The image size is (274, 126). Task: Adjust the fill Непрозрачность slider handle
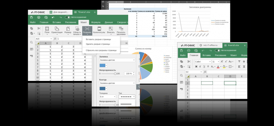pos(115,74)
